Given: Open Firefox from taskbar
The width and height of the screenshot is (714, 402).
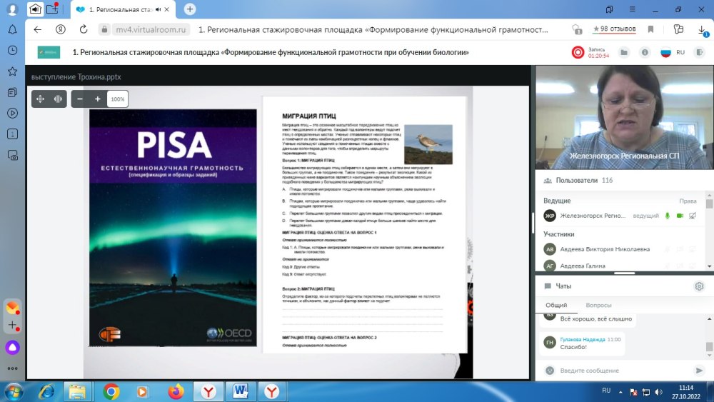Looking at the screenshot, I should coord(176,391).
